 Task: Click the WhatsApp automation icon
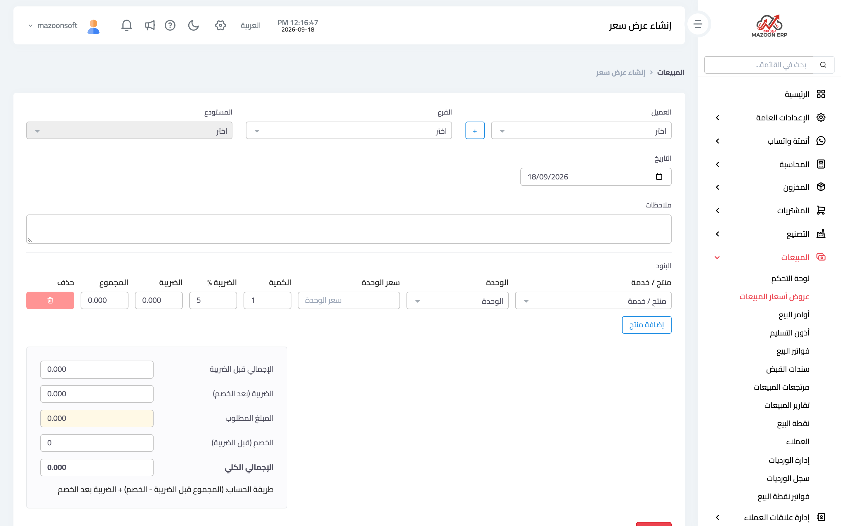point(821,141)
